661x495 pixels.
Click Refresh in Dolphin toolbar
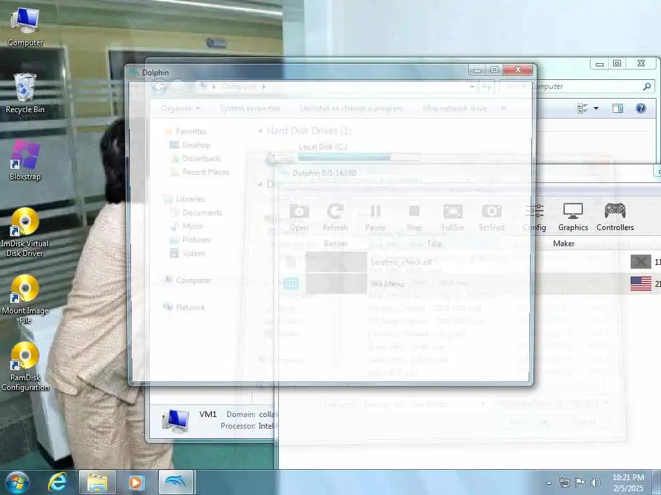pos(335,217)
